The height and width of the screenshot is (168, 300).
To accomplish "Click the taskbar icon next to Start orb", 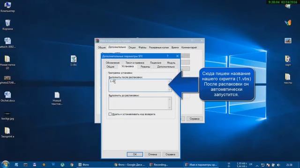I will coord(16,165).
